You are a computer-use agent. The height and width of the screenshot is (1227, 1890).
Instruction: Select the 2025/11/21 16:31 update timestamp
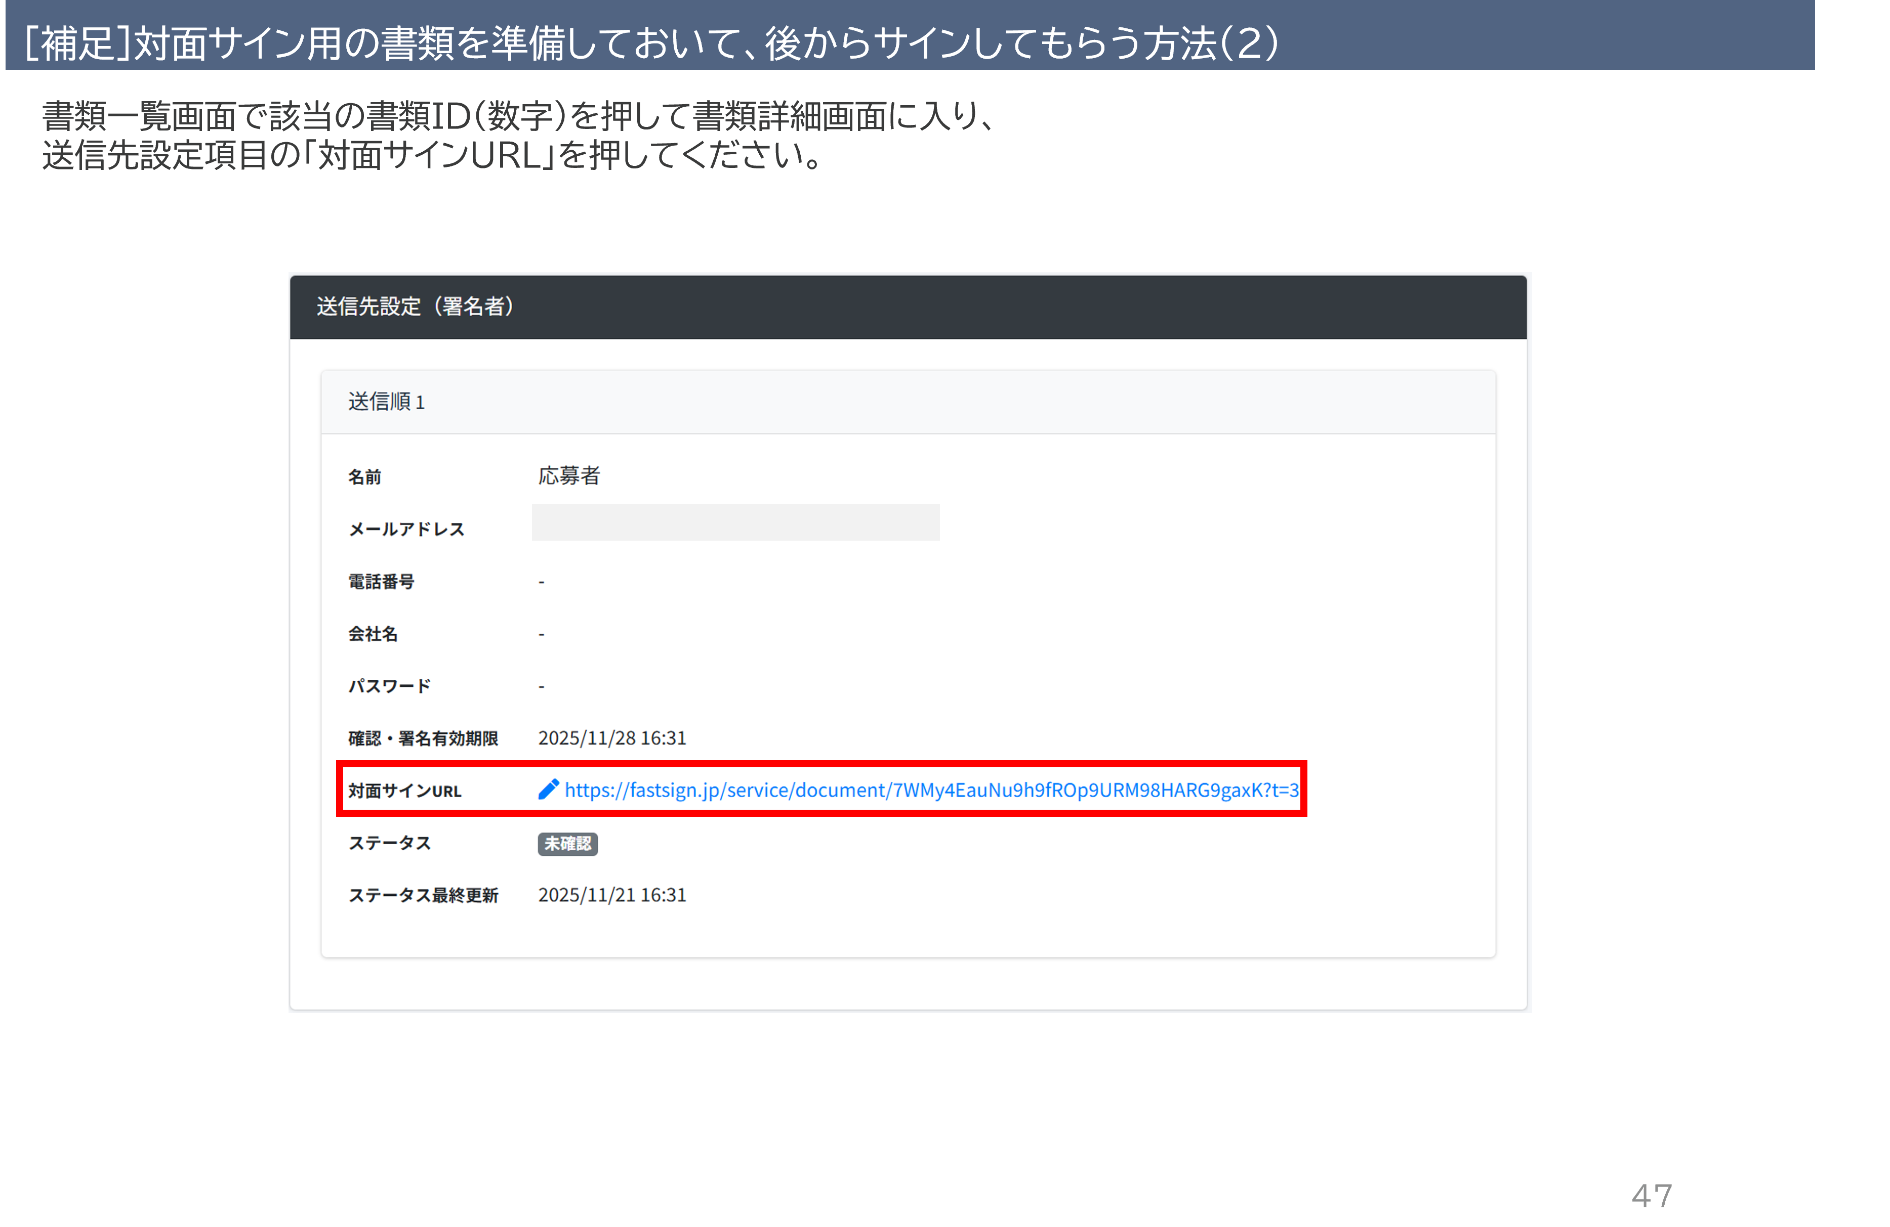tap(611, 895)
